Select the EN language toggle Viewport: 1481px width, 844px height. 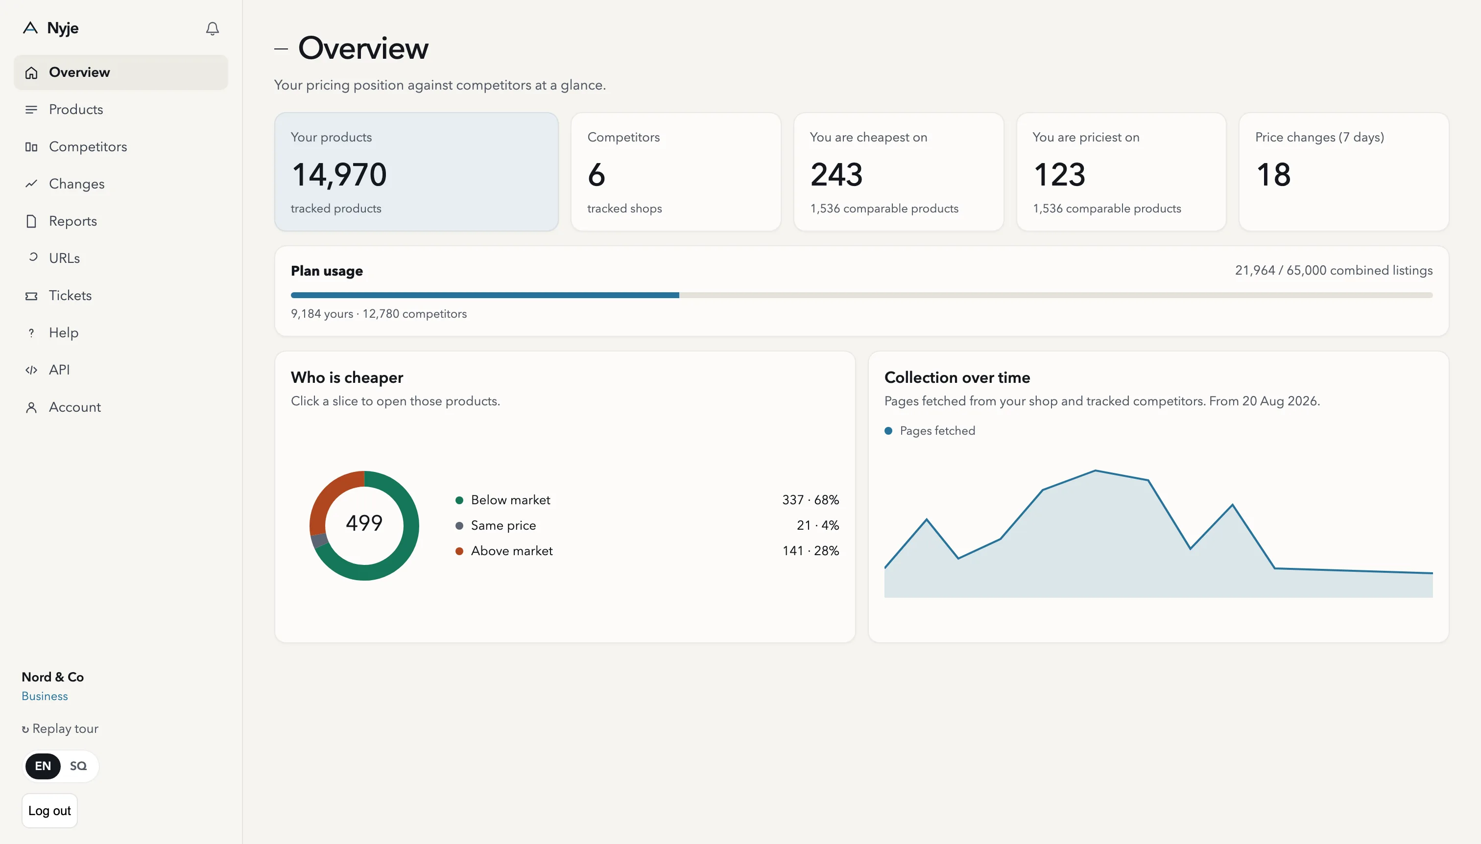pos(43,766)
